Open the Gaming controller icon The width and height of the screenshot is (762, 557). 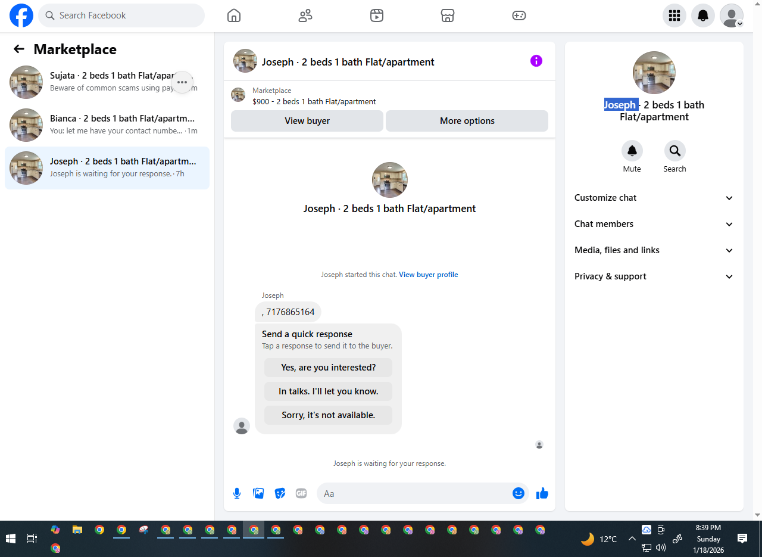tap(519, 15)
